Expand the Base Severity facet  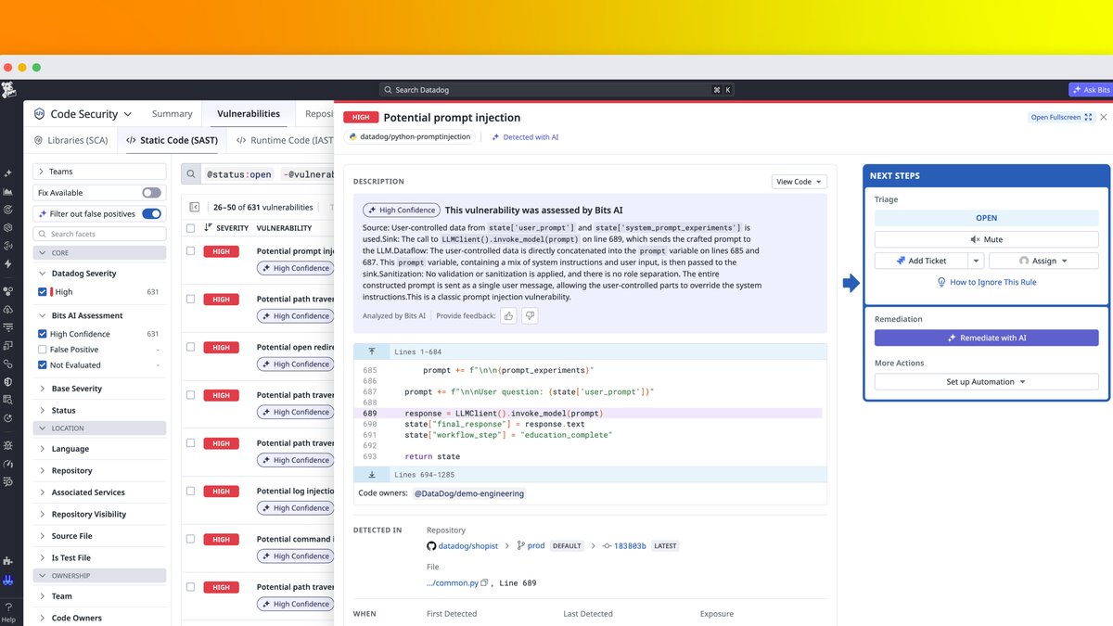pos(43,389)
